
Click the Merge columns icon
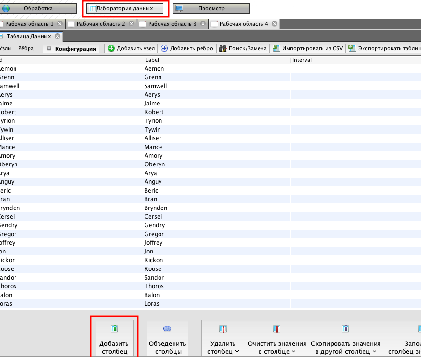tap(167, 329)
